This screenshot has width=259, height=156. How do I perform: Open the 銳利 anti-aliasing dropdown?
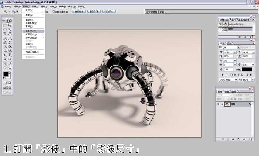(253, 80)
